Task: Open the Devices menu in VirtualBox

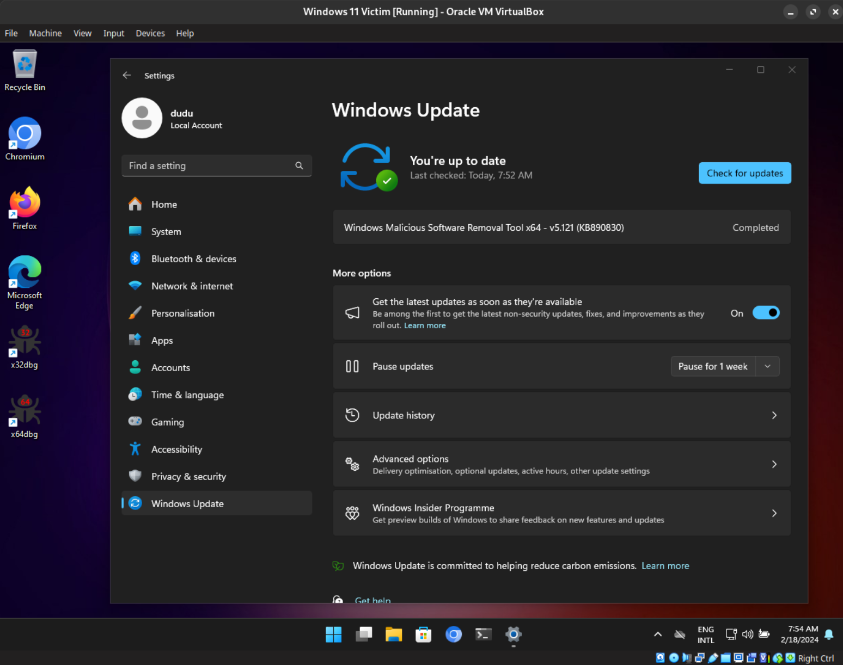Action: click(x=150, y=33)
